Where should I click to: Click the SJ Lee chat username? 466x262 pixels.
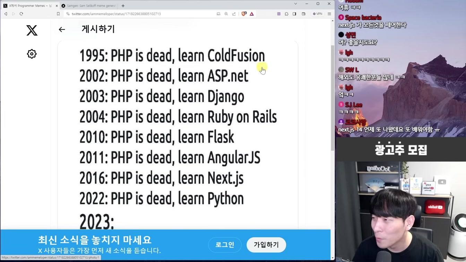point(354,105)
